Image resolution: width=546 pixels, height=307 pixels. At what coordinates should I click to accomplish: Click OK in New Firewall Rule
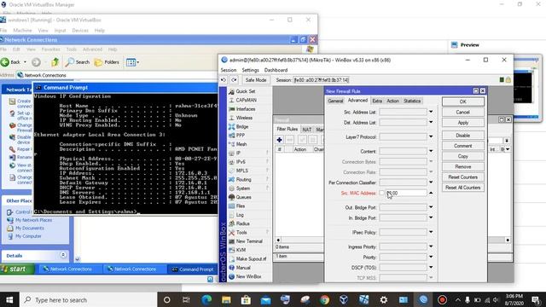click(x=462, y=101)
